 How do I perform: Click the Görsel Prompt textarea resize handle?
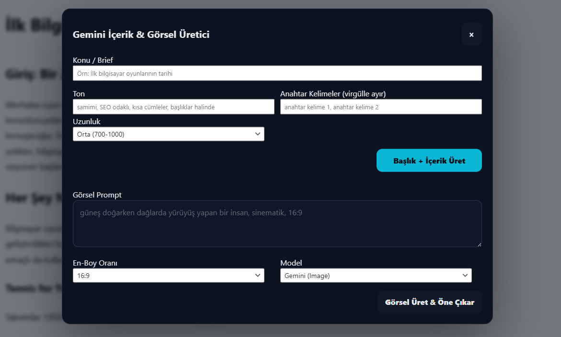tap(479, 244)
